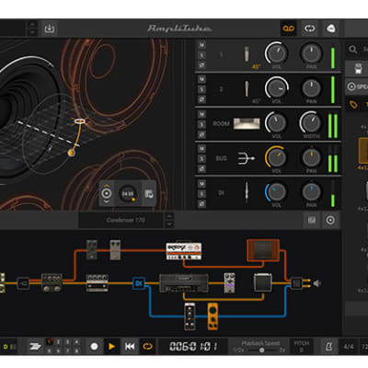Select the three-knob pedal before the split
Viewport: 368px width, 368px height.
tap(52, 282)
